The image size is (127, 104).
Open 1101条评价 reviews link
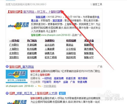tap(50, 86)
